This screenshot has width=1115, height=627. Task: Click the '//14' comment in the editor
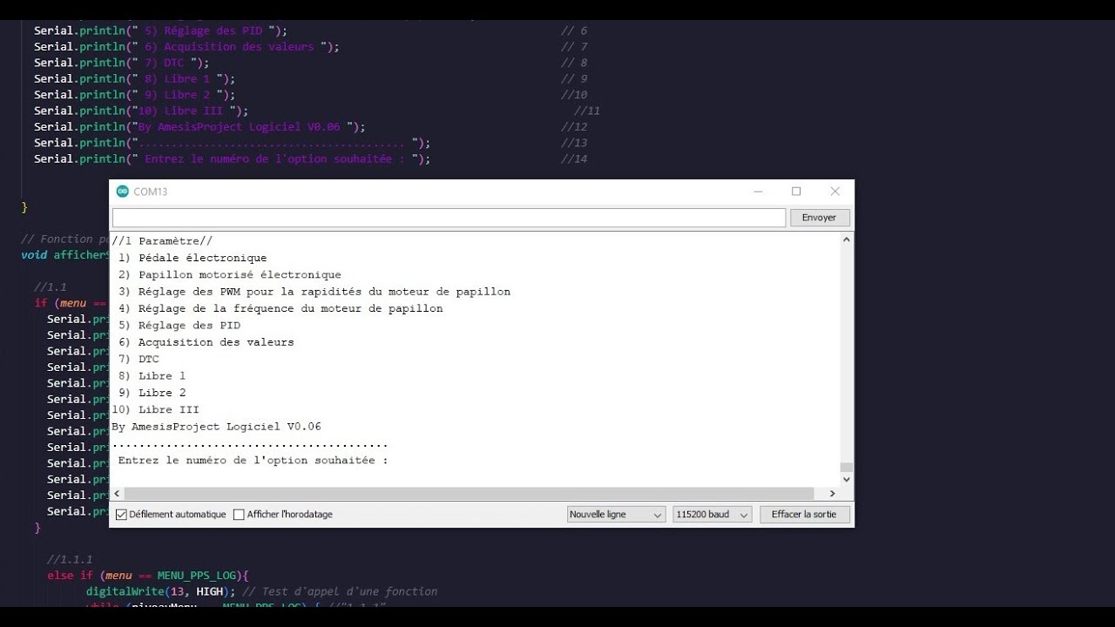pyautogui.click(x=574, y=158)
